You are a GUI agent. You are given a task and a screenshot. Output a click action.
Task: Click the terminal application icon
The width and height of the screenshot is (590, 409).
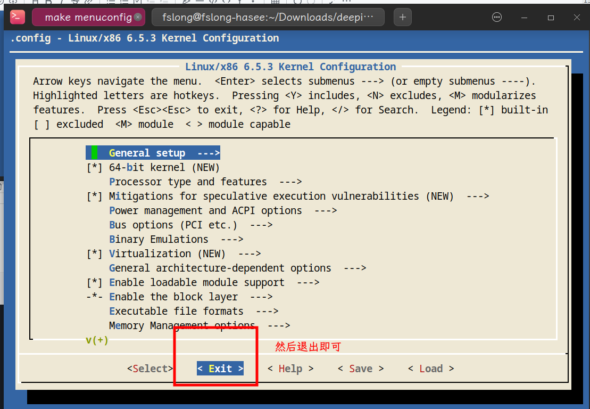tap(18, 17)
